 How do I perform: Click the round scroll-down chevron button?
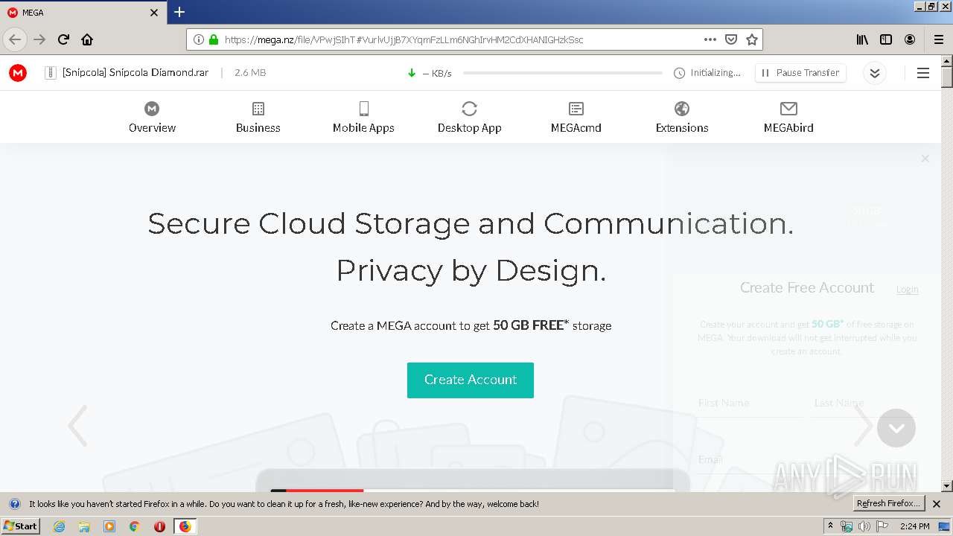click(896, 428)
